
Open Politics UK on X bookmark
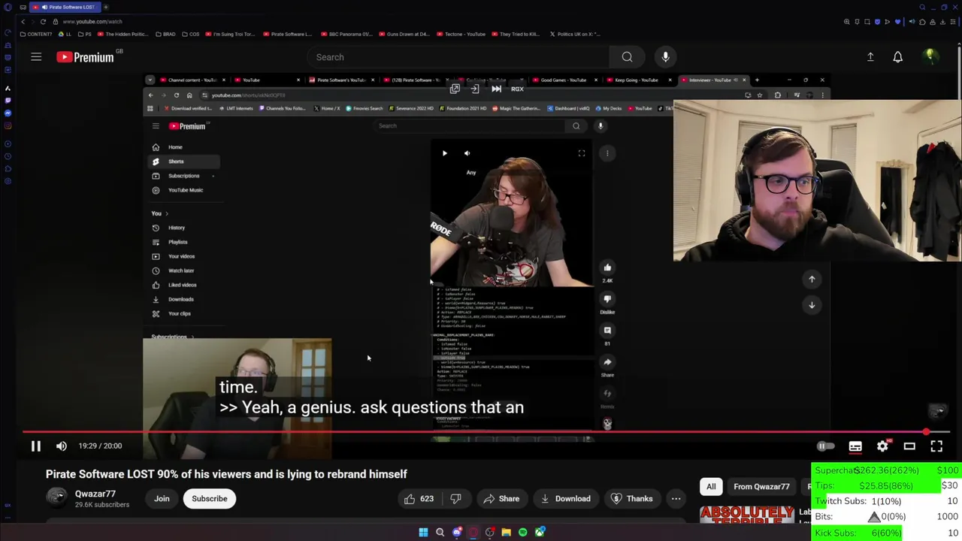(574, 34)
